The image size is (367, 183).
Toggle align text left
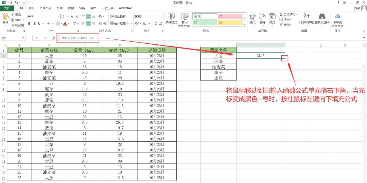[x=83, y=24]
